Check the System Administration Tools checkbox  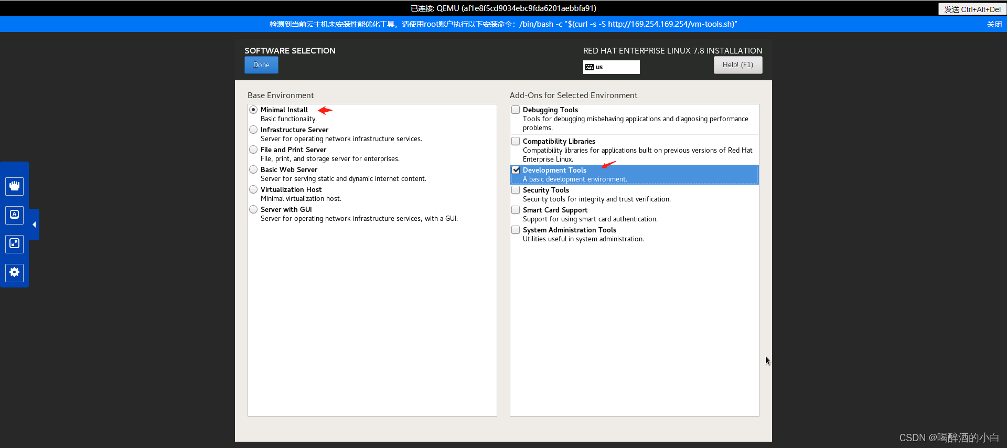[516, 230]
